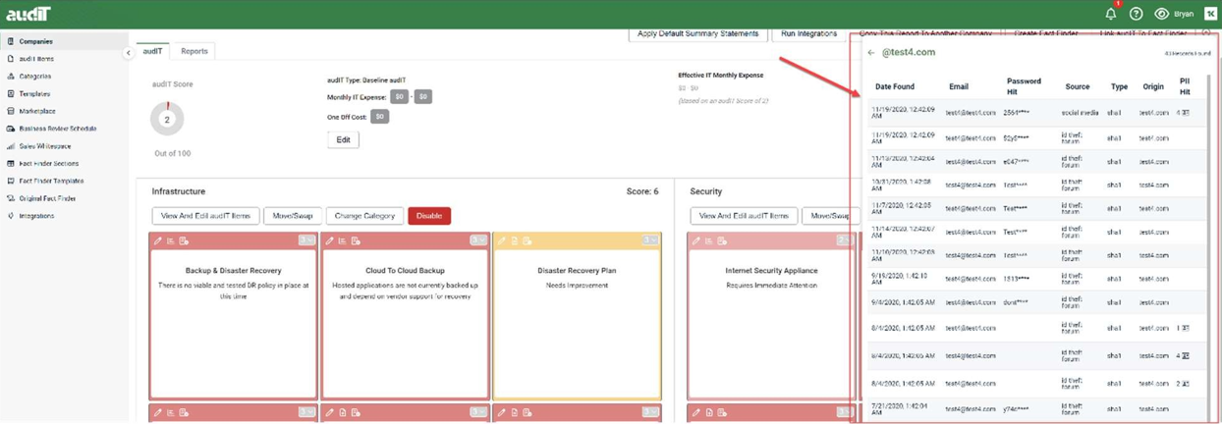Viewport: 1222px width, 424px height.
Task: Click the eye icon beside Bryan
Action: pyautogui.click(x=1161, y=14)
